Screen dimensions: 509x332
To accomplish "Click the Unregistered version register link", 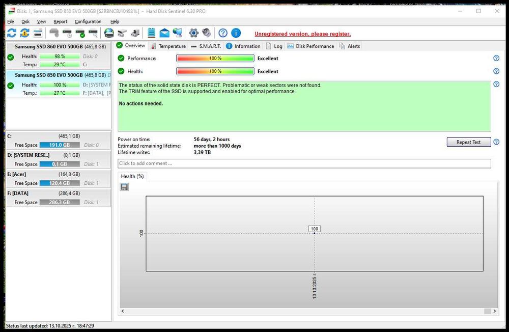I will pyautogui.click(x=302, y=34).
